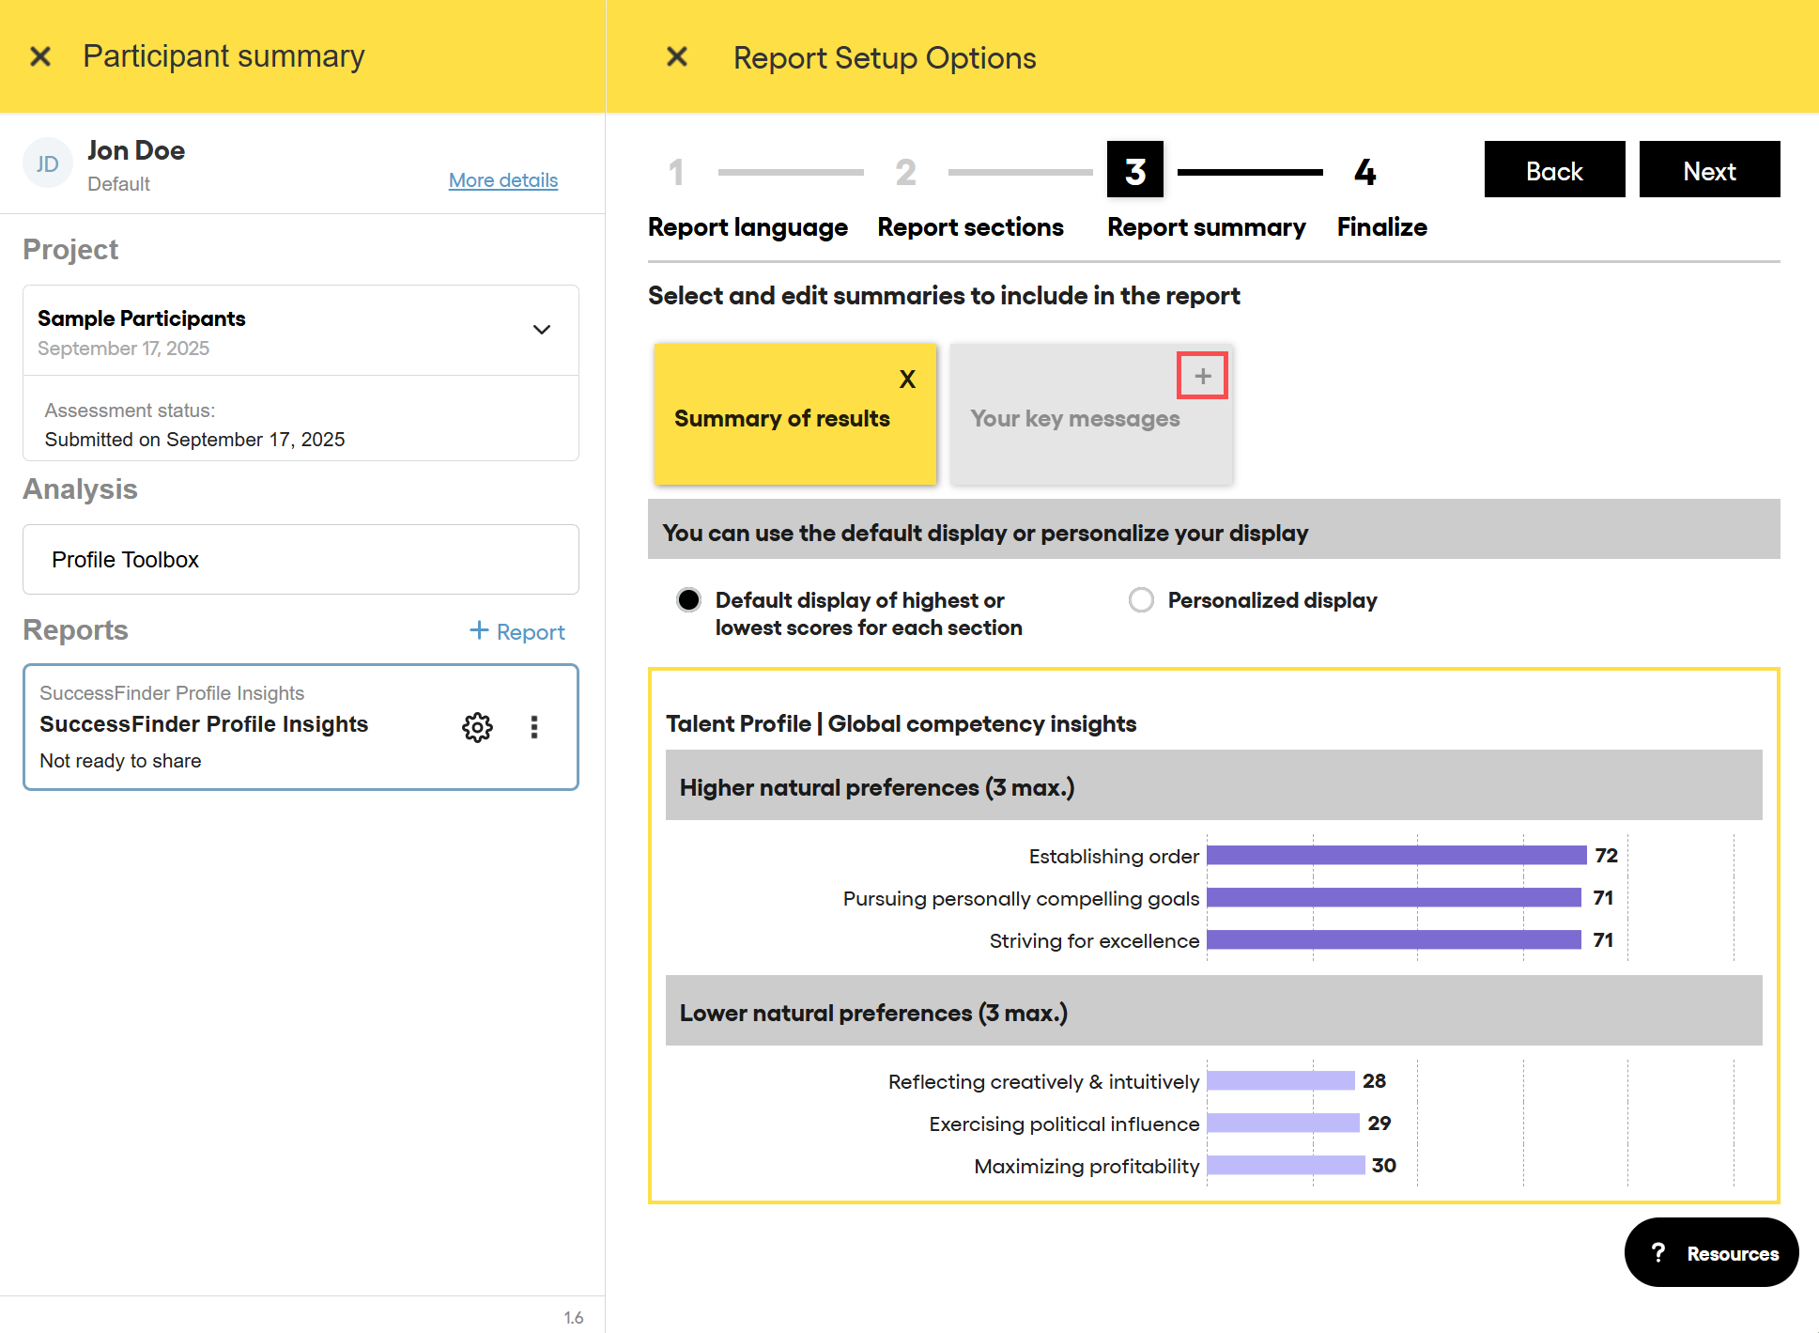Close the Report Setup Options panel
This screenshot has width=1819, height=1333.
tap(677, 57)
